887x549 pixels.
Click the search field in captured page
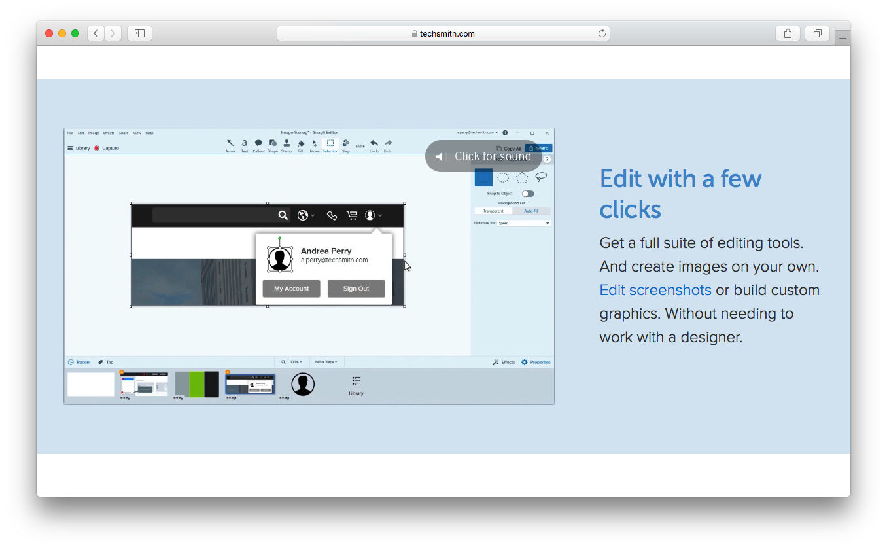pos(221,215)
